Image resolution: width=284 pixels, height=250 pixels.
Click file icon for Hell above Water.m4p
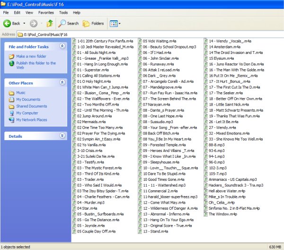click(x=206, y=191)
